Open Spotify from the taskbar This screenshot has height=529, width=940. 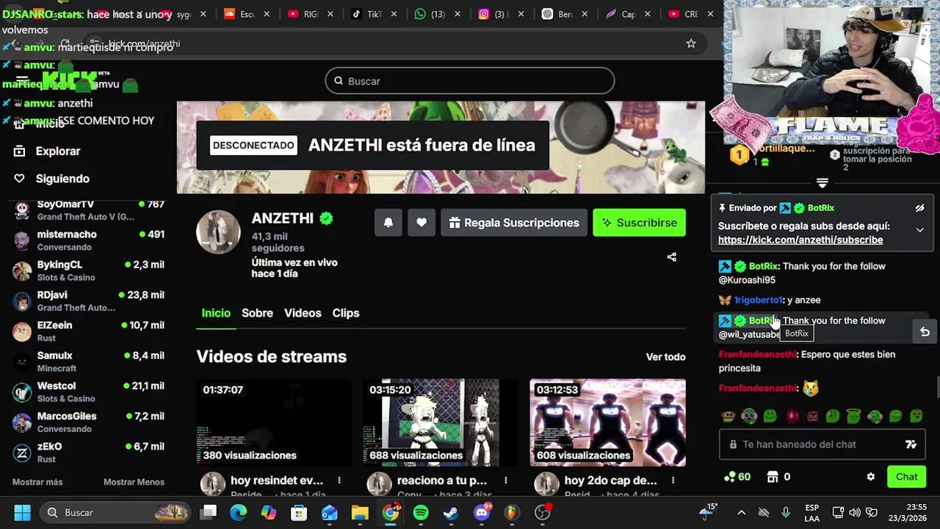[421, 512]
